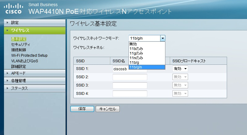The height and width of the screenshot is (135, 247).
Task: Collapse the ワイヤレス sidebar section
Action: [35, 30]
